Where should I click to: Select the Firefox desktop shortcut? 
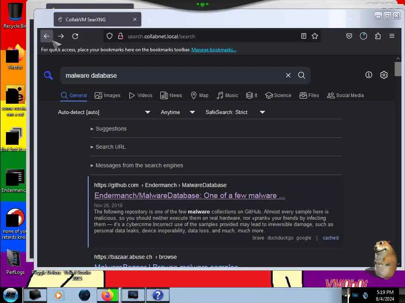(15, 57)
